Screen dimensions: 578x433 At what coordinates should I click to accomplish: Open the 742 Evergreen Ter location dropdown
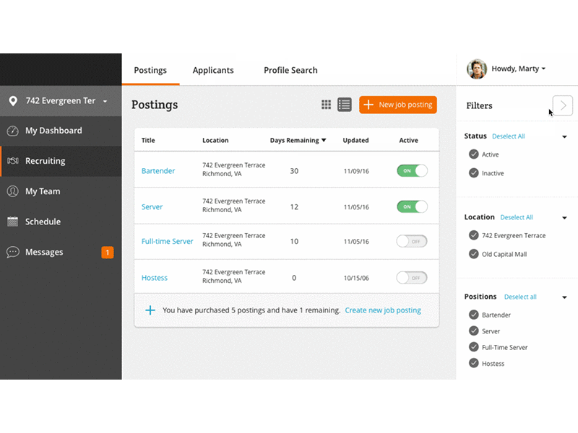105,100
